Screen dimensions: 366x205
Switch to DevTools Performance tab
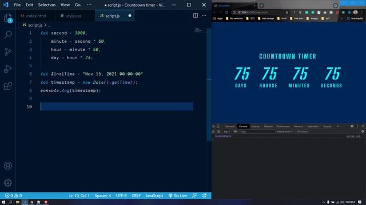click(x=284, y=126)
